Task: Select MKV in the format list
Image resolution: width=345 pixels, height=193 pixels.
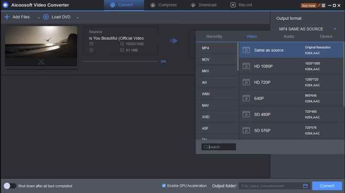Action: click(216, 71)
